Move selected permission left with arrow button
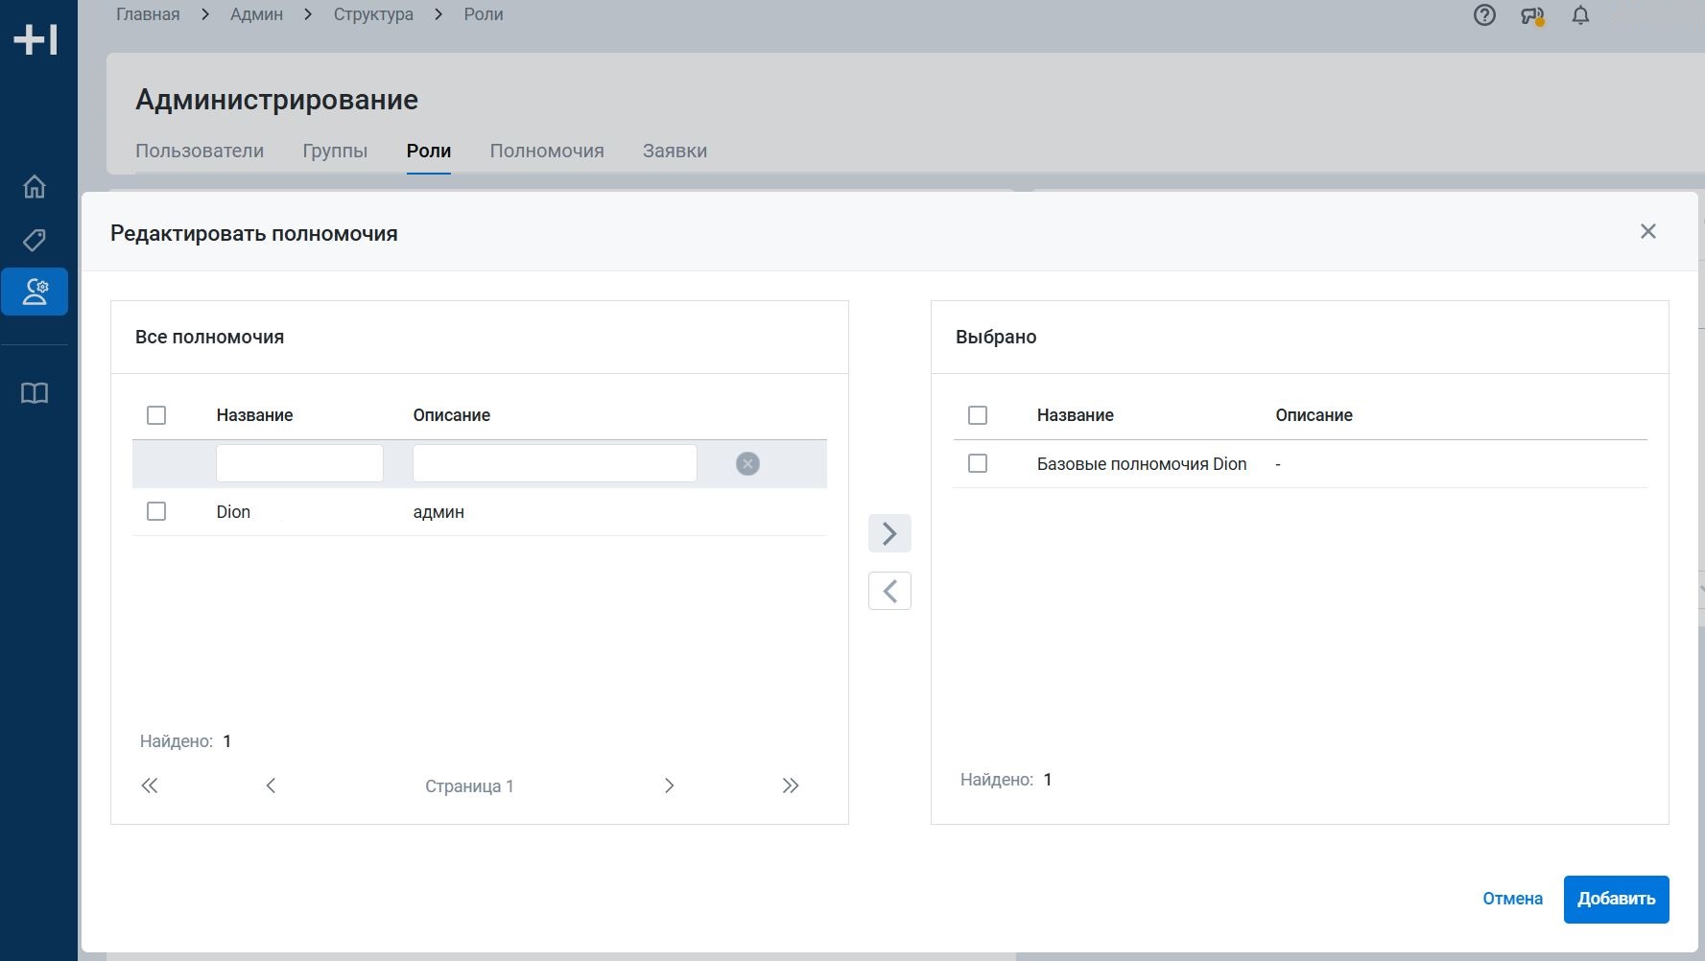This screenshot has height=961, width=1705. coord(889,591)
